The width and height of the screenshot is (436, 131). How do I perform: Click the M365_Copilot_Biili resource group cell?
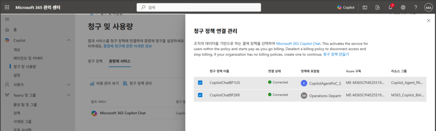coord(407,95)
